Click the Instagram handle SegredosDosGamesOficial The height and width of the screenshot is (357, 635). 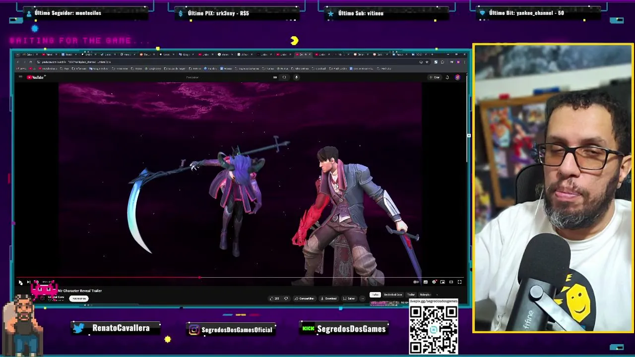(237, 330)
